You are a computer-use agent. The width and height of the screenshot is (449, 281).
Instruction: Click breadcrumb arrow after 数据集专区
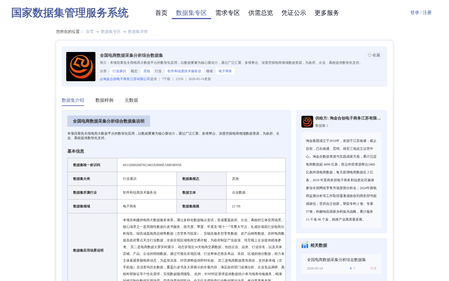click(x=124, y=32)
